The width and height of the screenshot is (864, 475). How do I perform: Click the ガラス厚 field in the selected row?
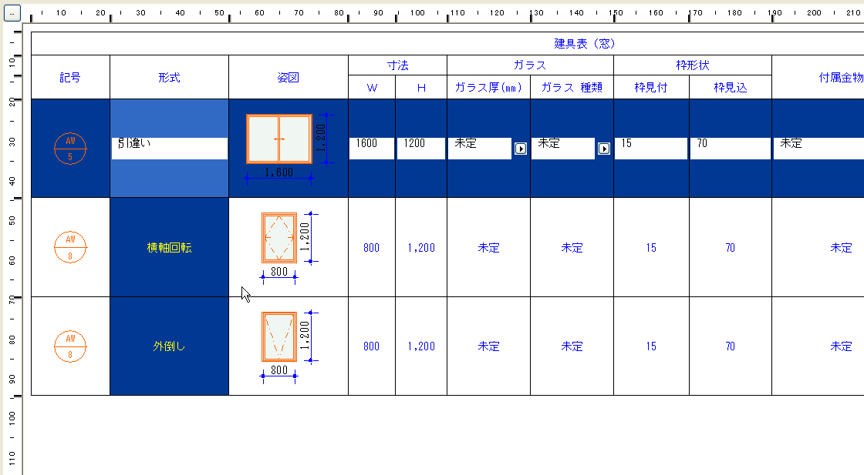tap(480, 149)
